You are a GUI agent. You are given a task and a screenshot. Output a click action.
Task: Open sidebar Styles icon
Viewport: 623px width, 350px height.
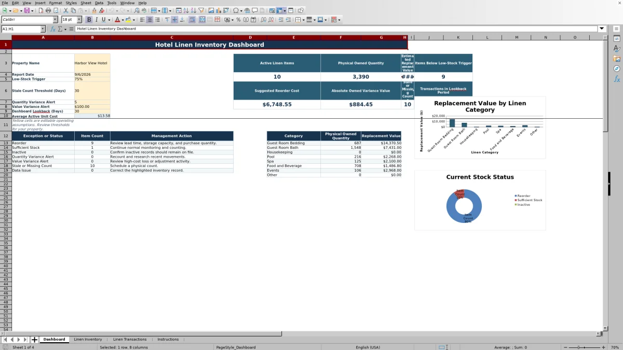pos(617,48)
